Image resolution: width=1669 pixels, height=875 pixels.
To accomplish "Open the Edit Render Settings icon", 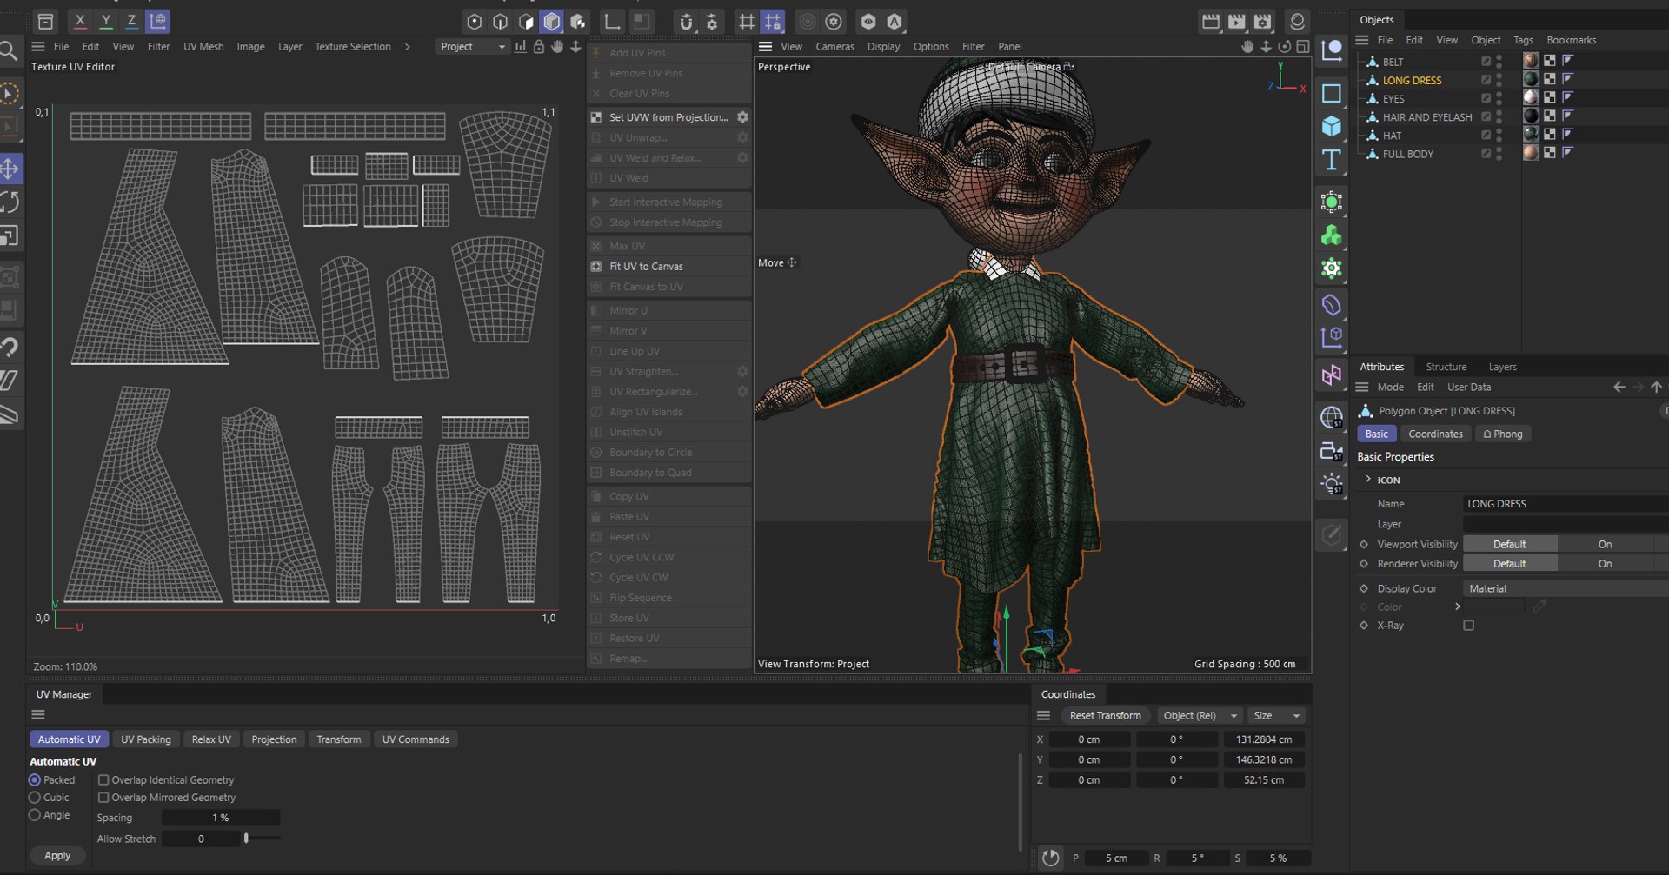I will coord(1263,22).
